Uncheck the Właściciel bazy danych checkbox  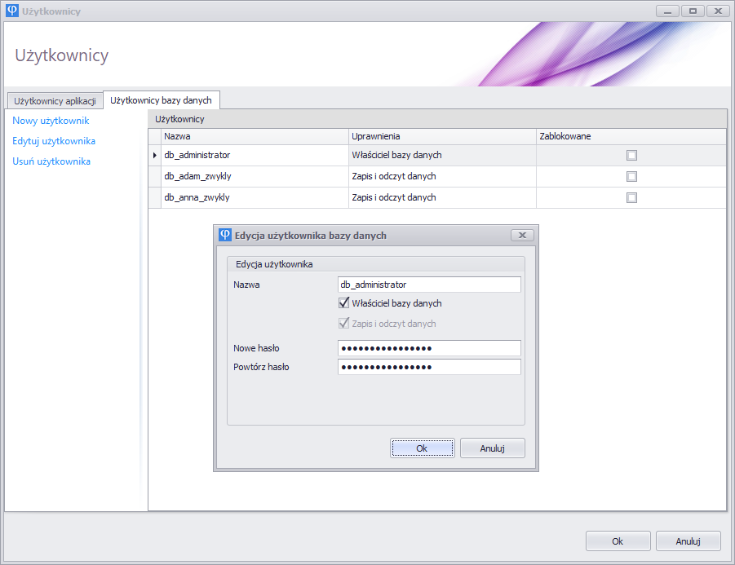343,303
